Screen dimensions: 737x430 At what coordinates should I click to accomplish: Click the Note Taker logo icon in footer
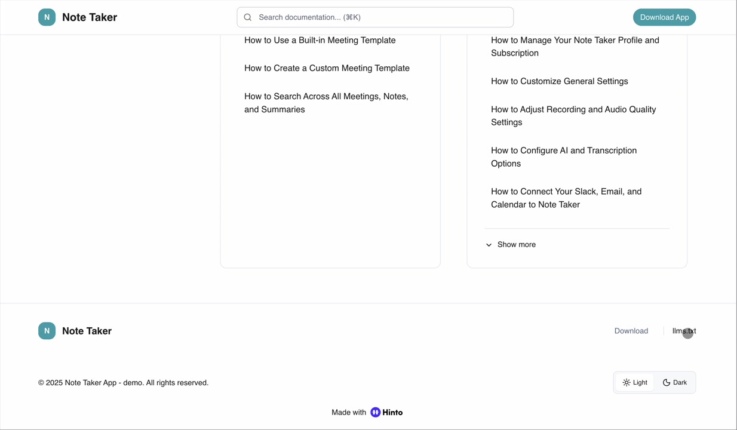click(x=47, y=331)
